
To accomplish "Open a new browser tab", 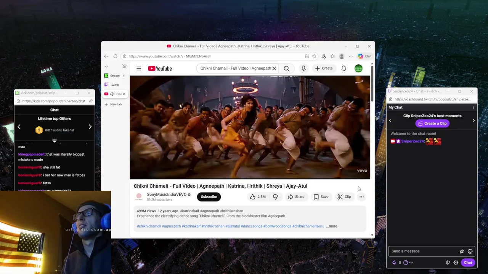I will click(113, 104).
